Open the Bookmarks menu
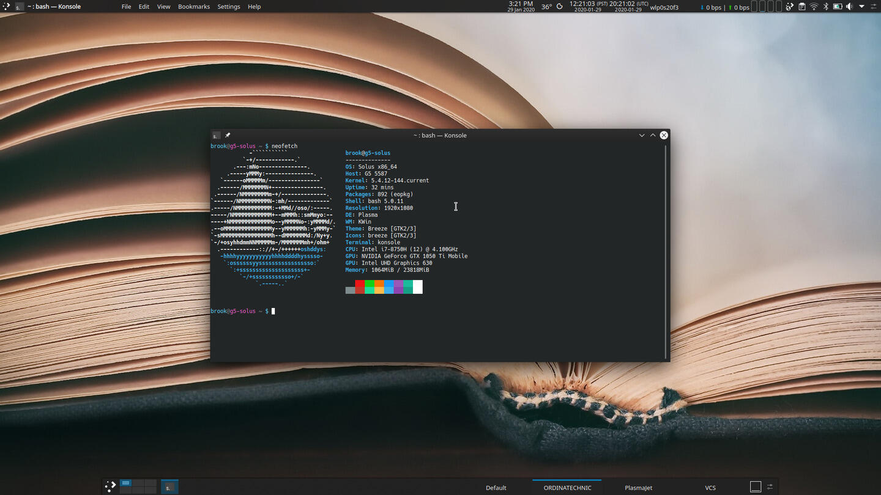The image size is (881, 495). coord(194,7)
